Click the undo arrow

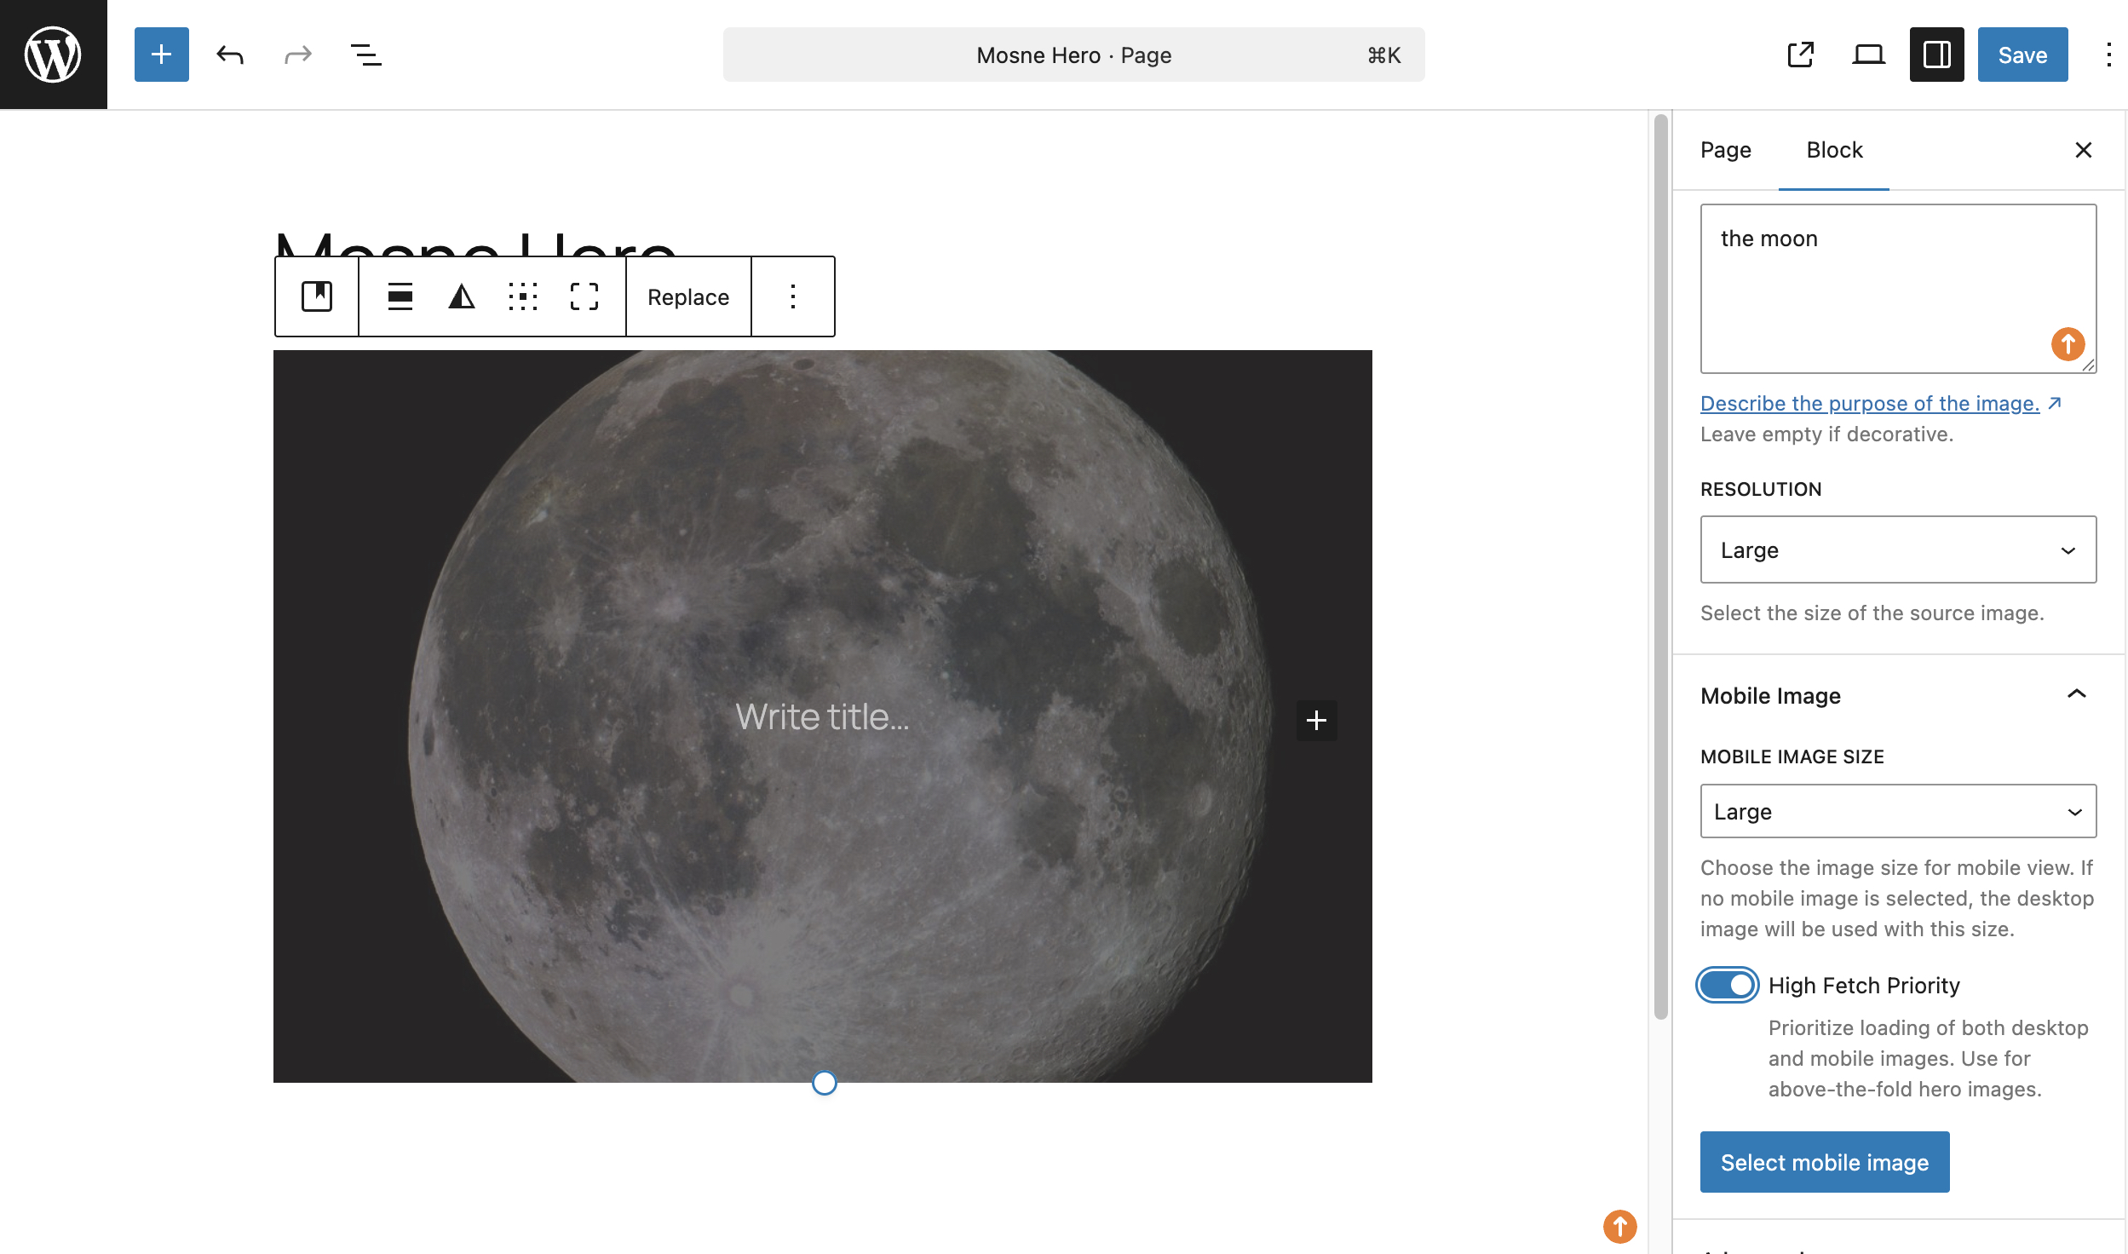point(229,55)
